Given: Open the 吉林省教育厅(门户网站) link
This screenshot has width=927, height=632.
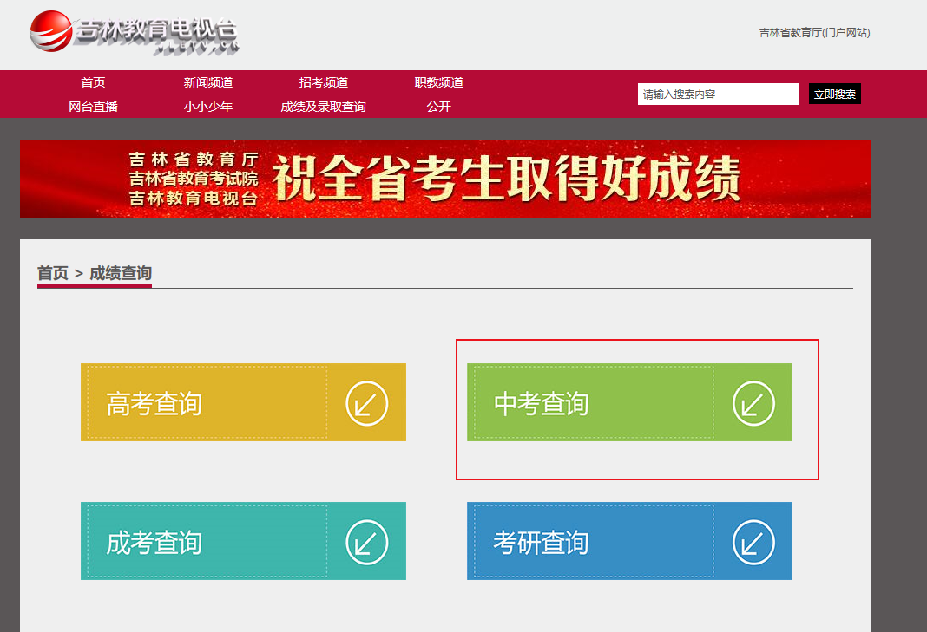Looking at the screenshot, I should 814,33.
